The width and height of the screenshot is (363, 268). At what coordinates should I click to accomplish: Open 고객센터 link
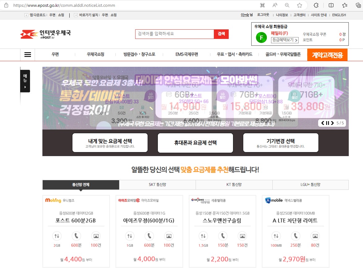pyautogui.click(x=299, y=15)
